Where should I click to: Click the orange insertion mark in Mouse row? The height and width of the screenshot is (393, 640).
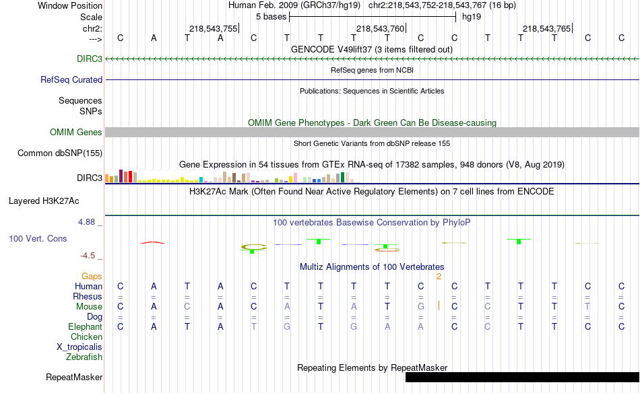439,306
